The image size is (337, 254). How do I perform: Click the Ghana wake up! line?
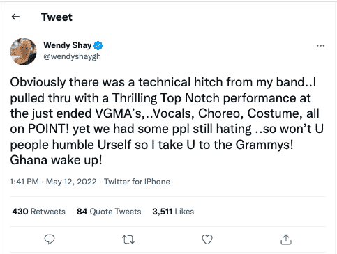tap(56, 160)
